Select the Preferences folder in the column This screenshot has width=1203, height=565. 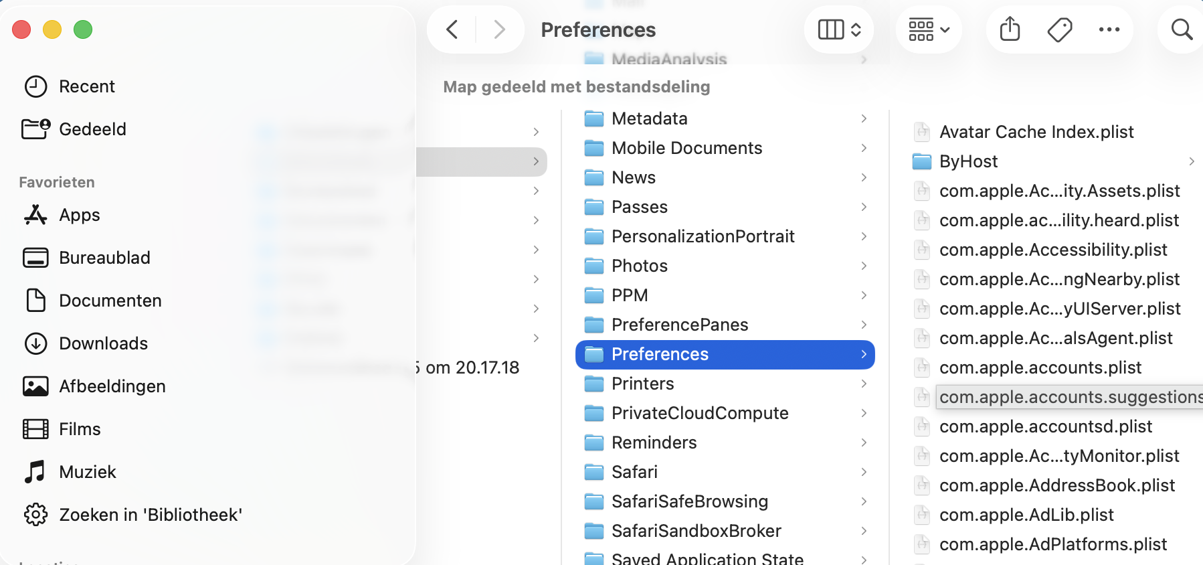tap(660, 354)
